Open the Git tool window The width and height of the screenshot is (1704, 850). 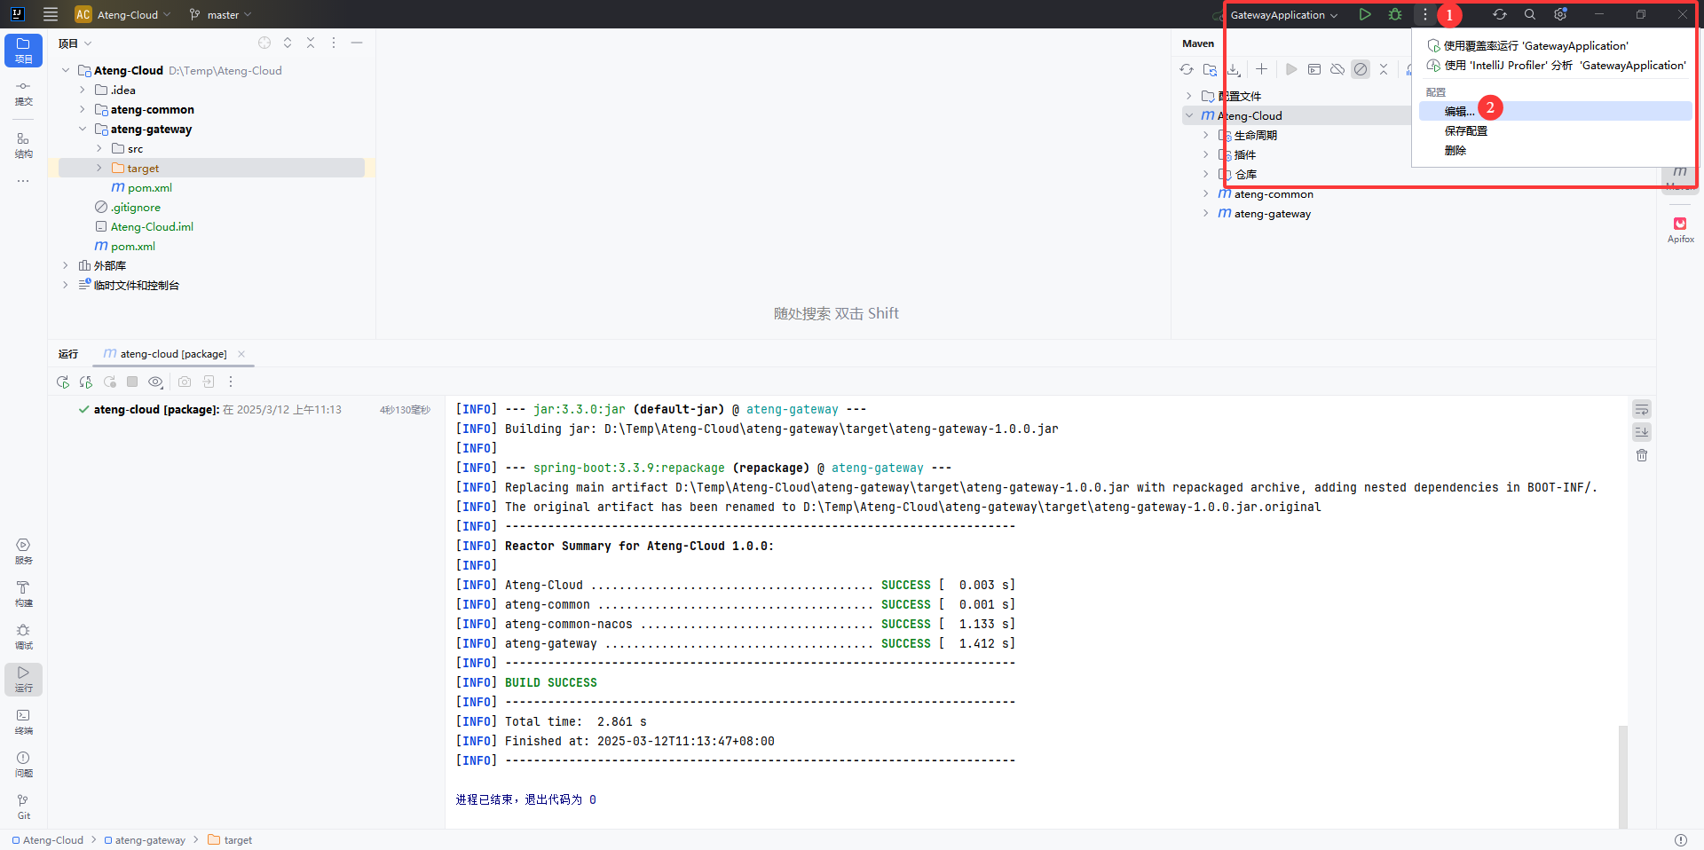23,807
